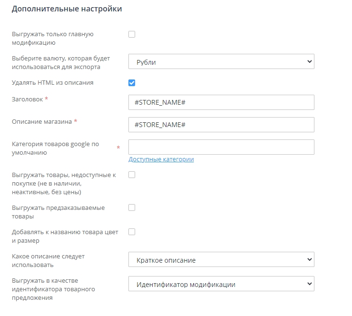Click 'Категория товаров google по умолчанию' label

coord(55,148)
